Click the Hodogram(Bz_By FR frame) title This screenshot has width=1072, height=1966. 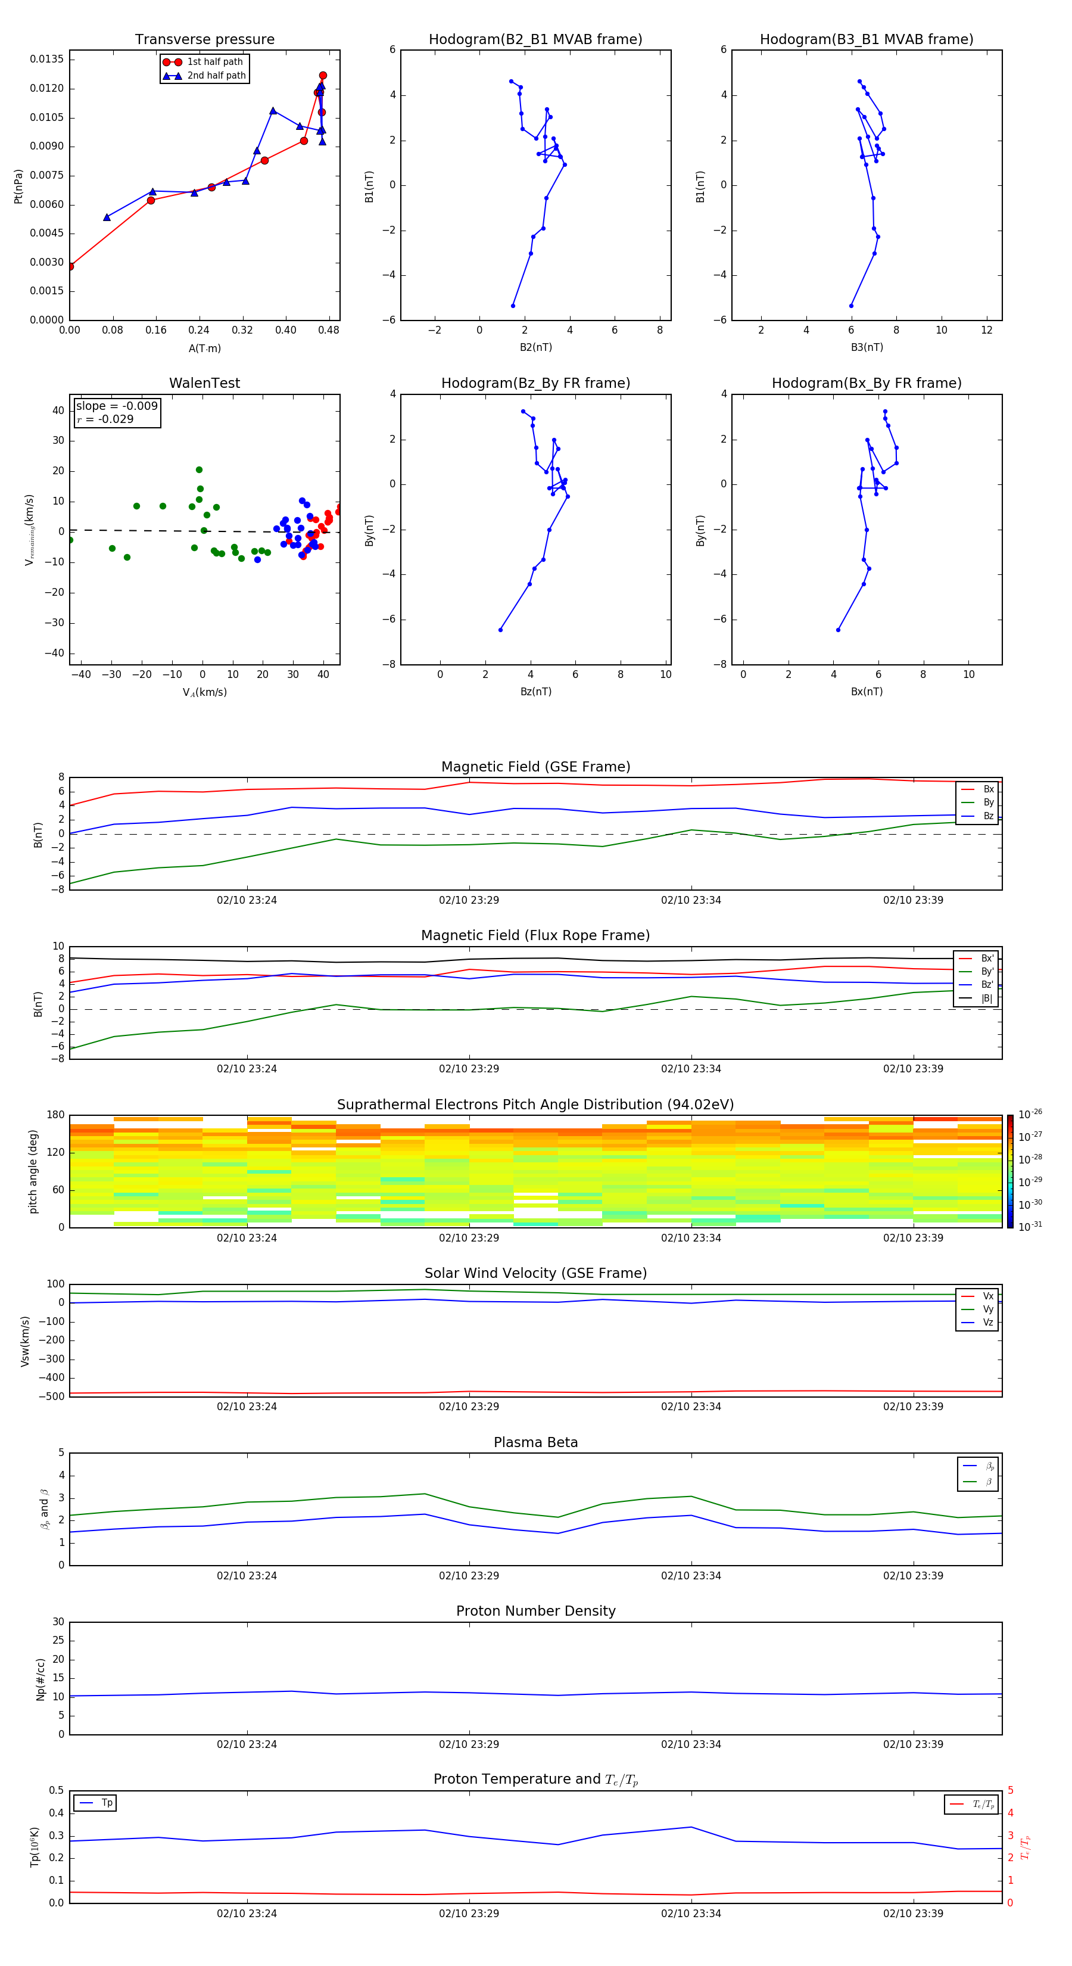point(535,383)
